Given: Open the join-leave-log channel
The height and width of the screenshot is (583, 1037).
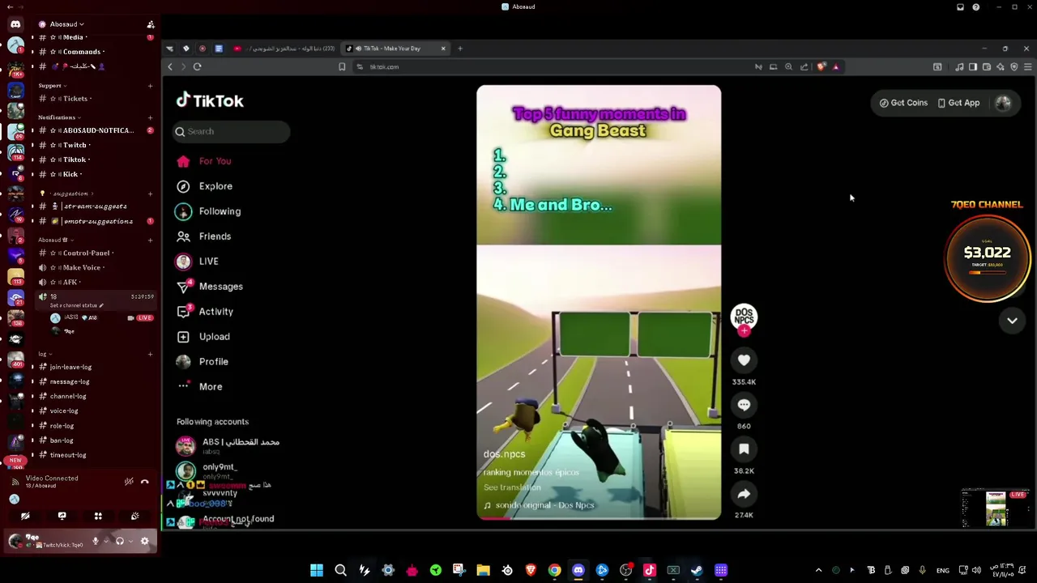Looking at the screenshot, I should pos(70,368).
